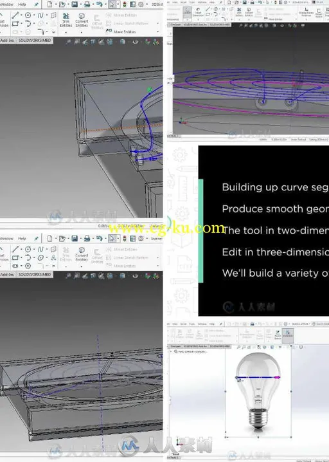Select Corner Rectangle tool in upper-left window
This screenshot has width=329, height=462.
pyautogui.click(x=15, y=24)
